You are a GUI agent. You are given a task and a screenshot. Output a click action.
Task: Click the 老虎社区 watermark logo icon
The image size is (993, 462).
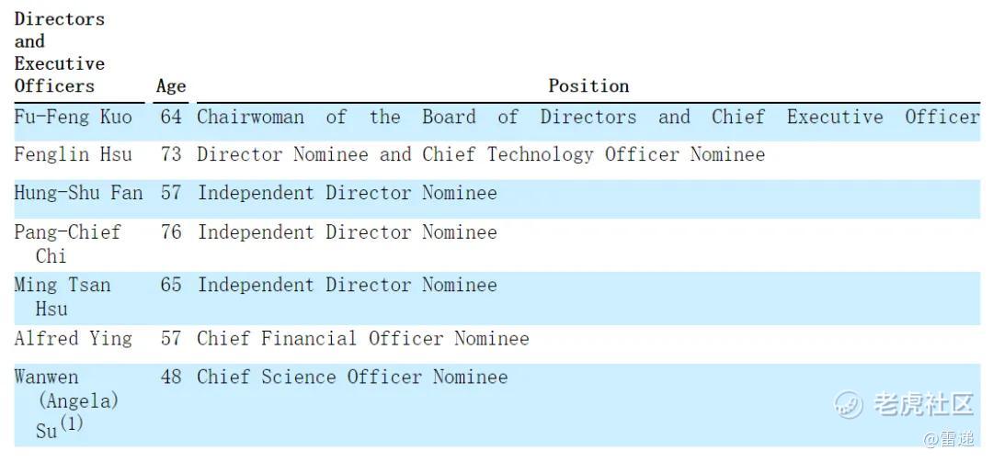(x=848, y=404)
